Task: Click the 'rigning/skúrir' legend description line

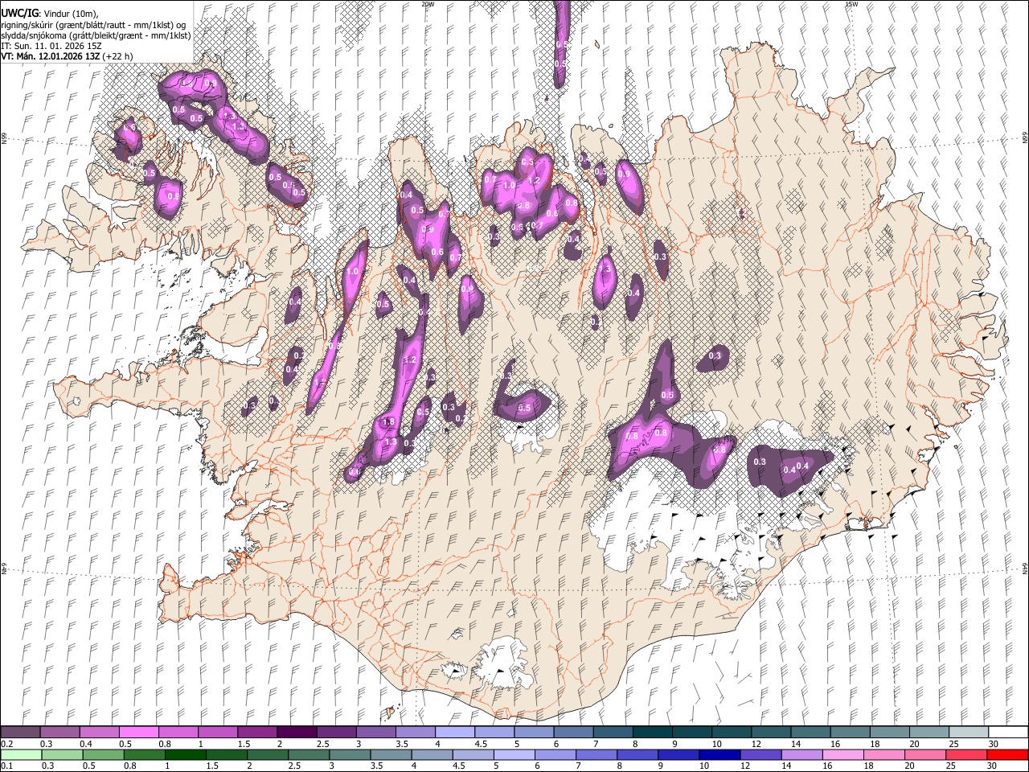Action: (94, 25)
